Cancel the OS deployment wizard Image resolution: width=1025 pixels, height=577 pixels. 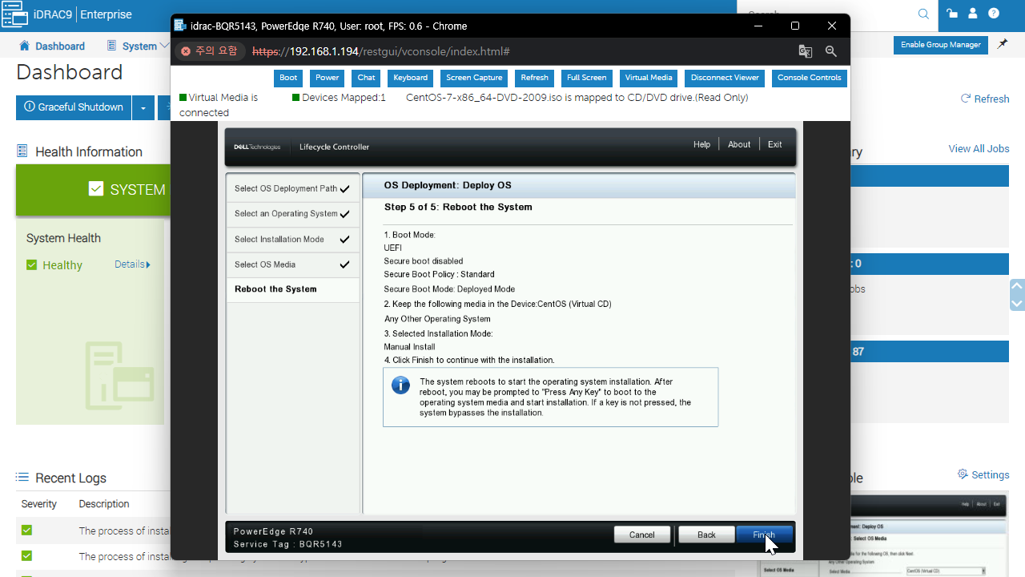coord(642,535)
